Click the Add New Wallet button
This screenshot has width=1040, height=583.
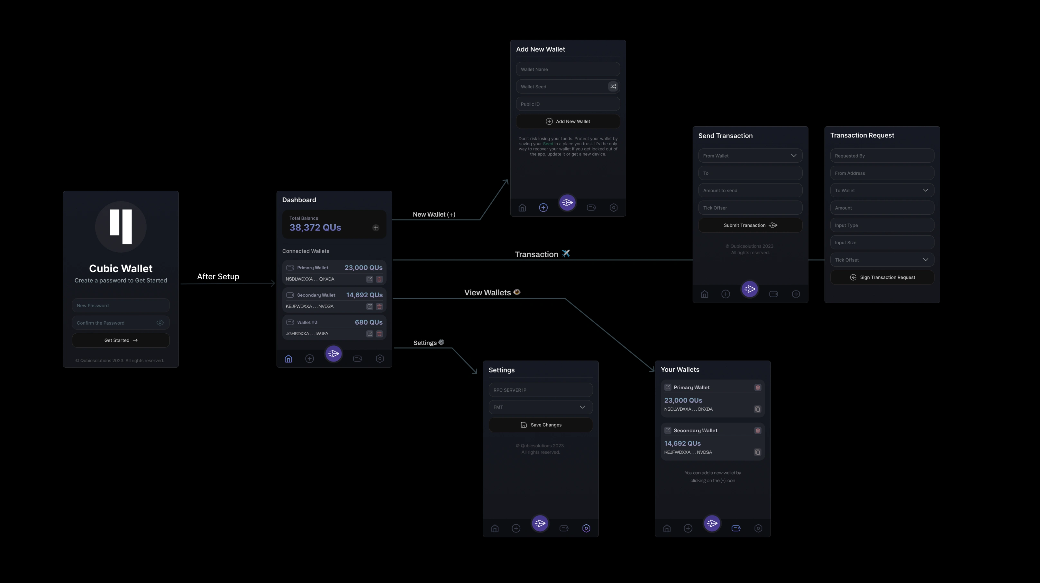pos(568,121)
